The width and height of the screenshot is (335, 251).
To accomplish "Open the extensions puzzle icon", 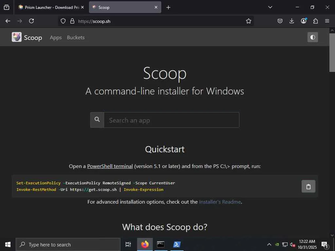I will 315,21.
